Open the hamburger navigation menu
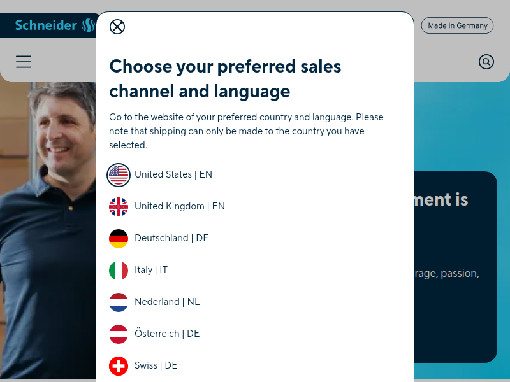 tap(24, 62)
